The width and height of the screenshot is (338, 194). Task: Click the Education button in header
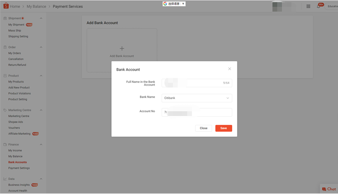point(332,6)
